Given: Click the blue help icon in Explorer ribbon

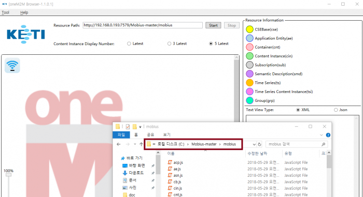Looking at the screenshot, I should 328,135.
